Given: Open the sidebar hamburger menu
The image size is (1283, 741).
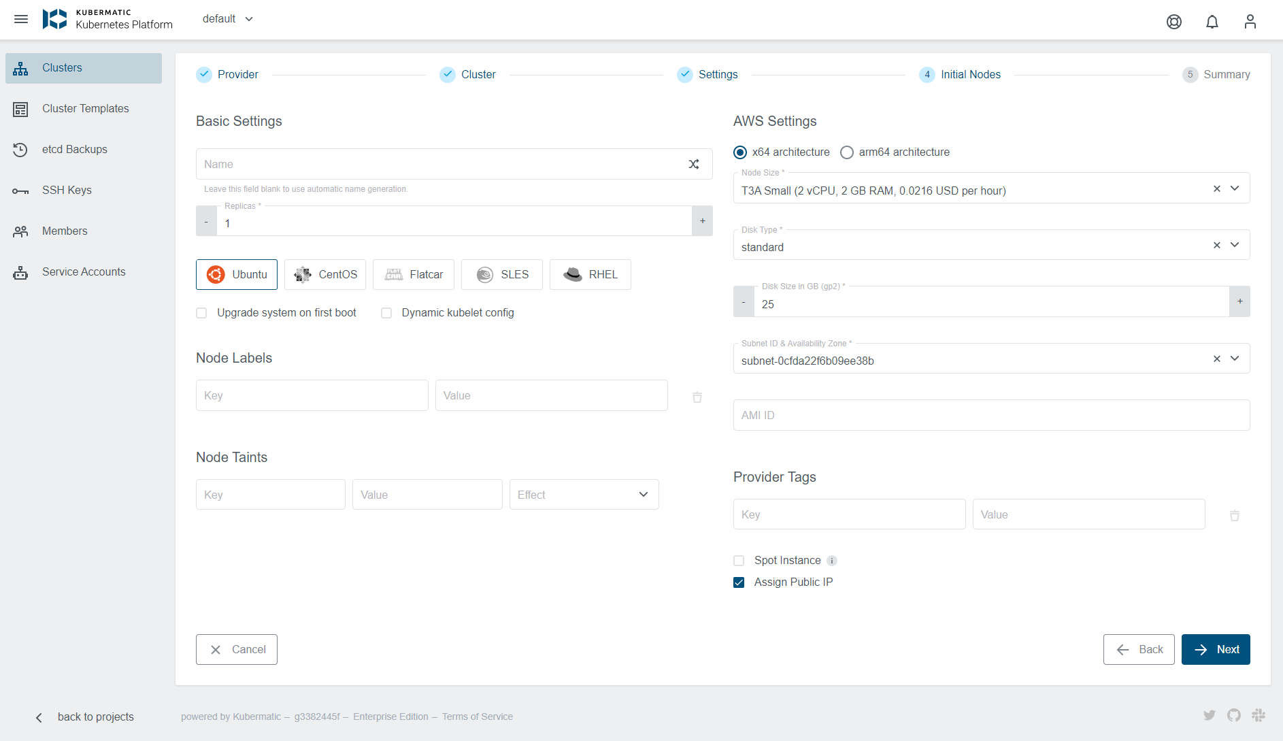Looking at the screenshot, I should pos(21,18).
